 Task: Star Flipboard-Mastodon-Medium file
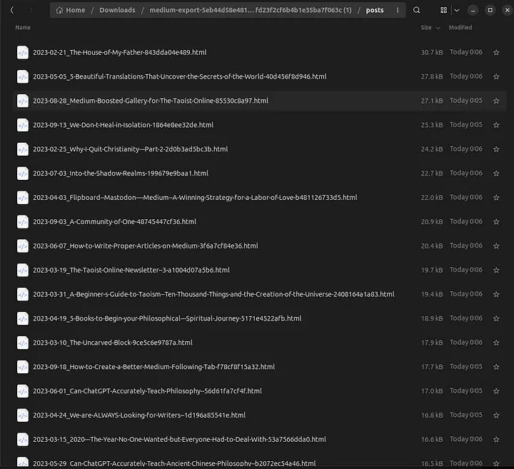pos(496,198)
